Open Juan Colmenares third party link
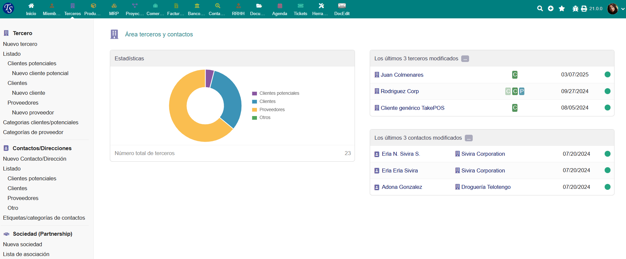 (402, 75)
